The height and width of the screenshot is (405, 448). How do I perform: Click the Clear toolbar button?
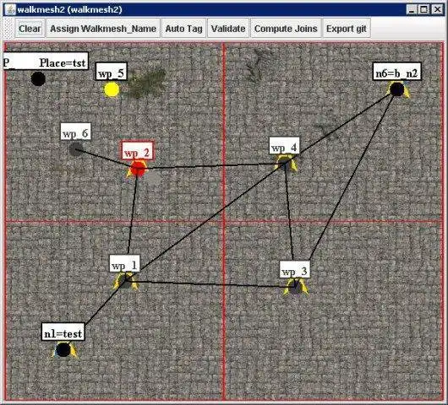30,28
